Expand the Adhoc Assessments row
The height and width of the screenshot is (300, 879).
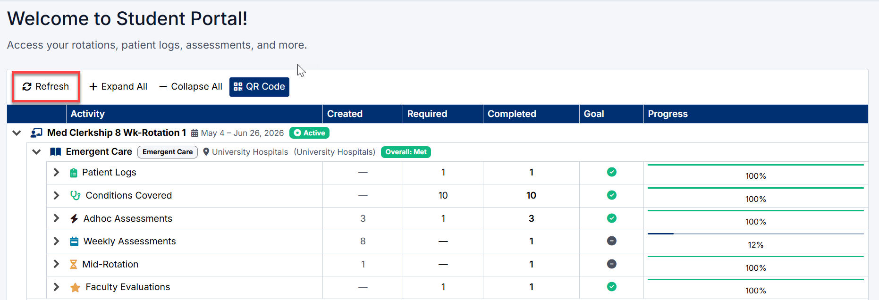pos(56,218)
